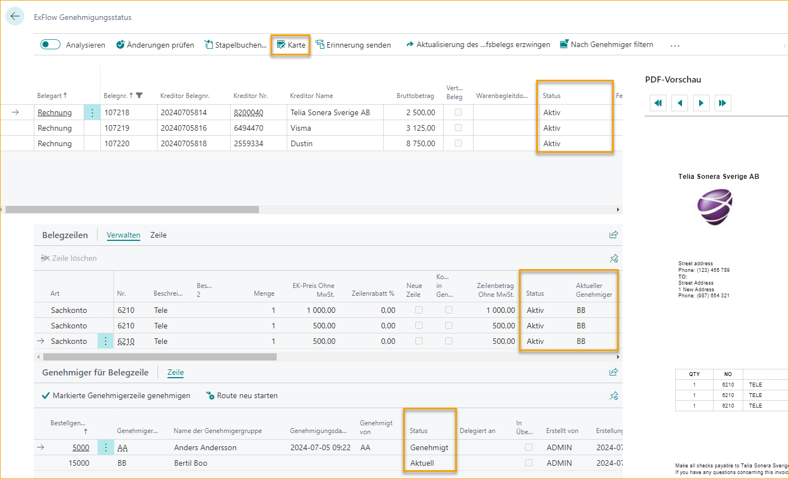Click horizontal scrollbar under invoice list

click(x=132, y=210)
